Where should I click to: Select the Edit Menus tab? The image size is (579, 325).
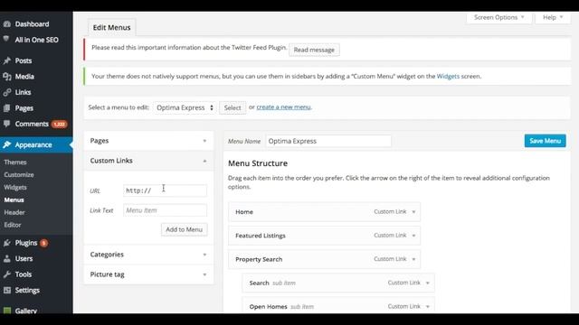tap(111, 28)
